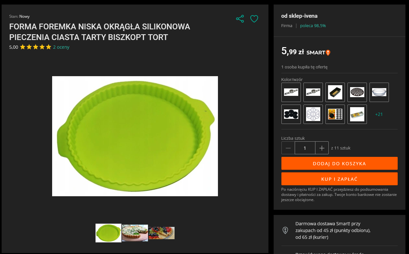Add offer to favorites with heart icon
Image resolution: width=409 pixels, height=254 pixels.
click(254, 19)
